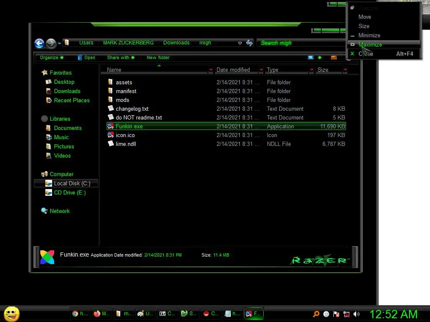
Task: Select the icon.ico file icon
Action: tap(110, 135)
